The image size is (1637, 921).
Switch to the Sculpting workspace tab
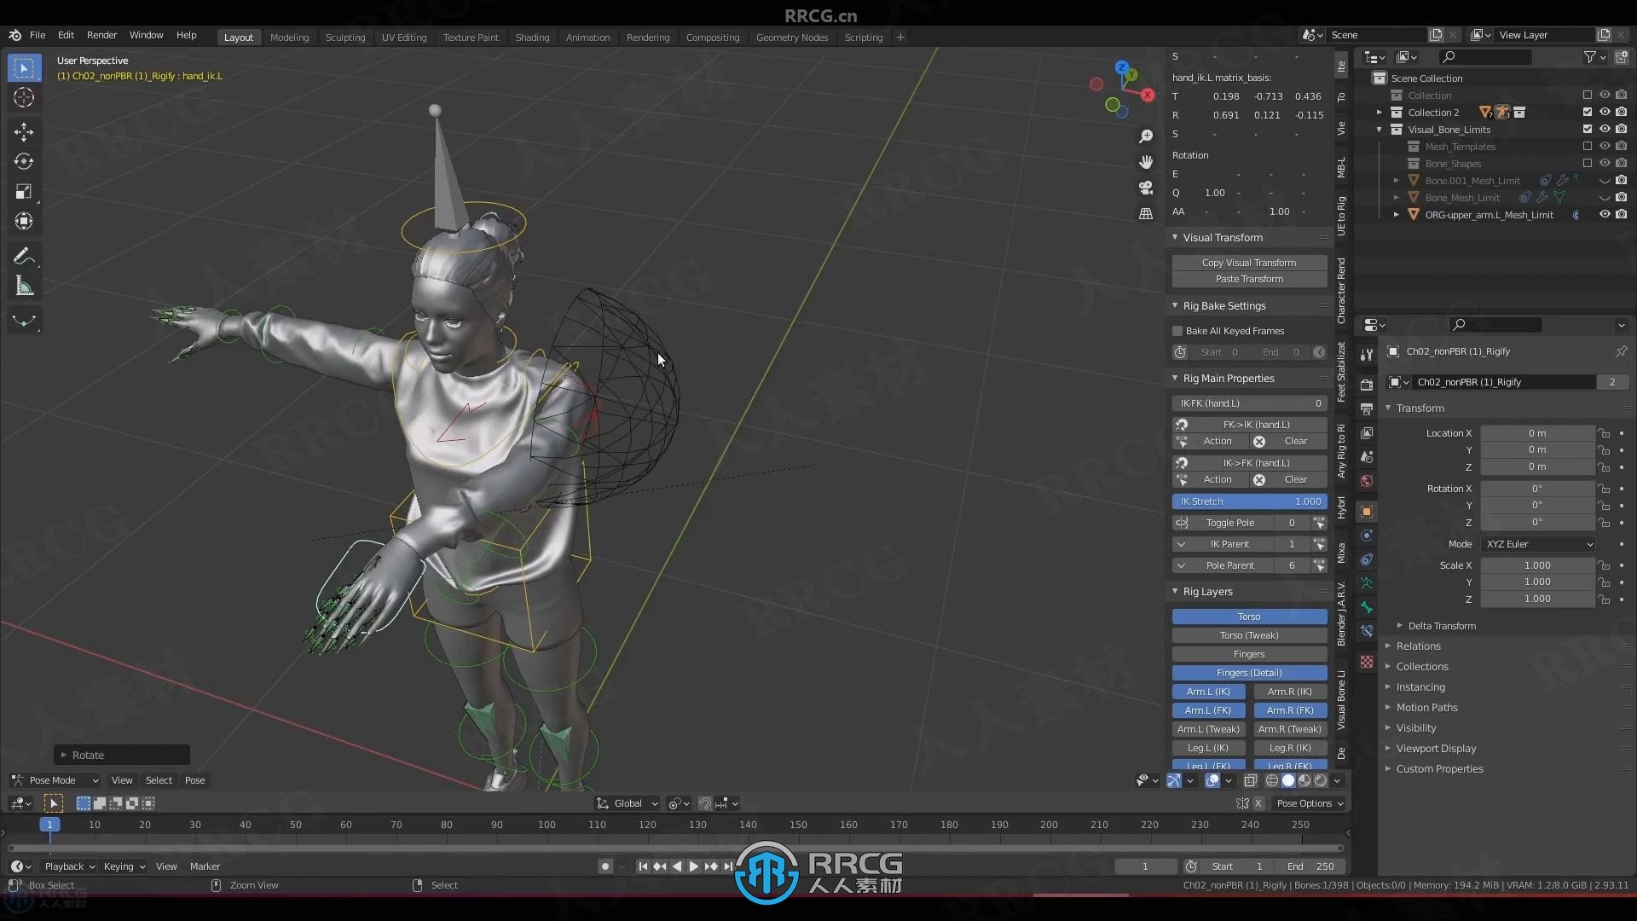tap(345, 38)
